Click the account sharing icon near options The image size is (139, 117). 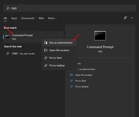(x=125, y=18)
